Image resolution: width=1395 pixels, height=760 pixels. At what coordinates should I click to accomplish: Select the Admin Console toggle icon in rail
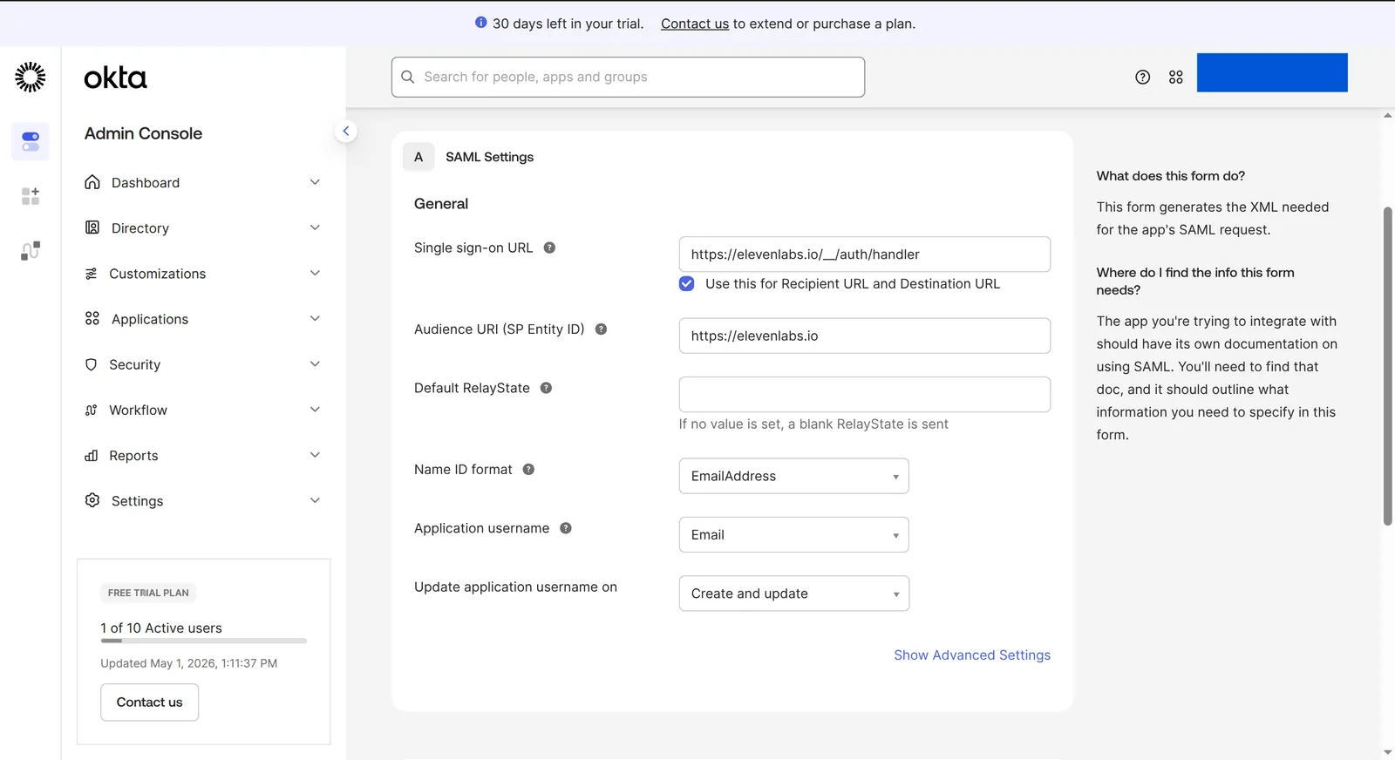coord(31,141)
